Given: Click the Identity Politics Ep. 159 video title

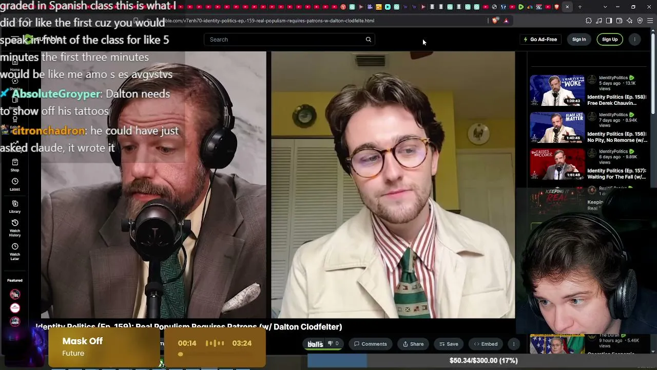Looking at the screenshot, I should (189, 327).
